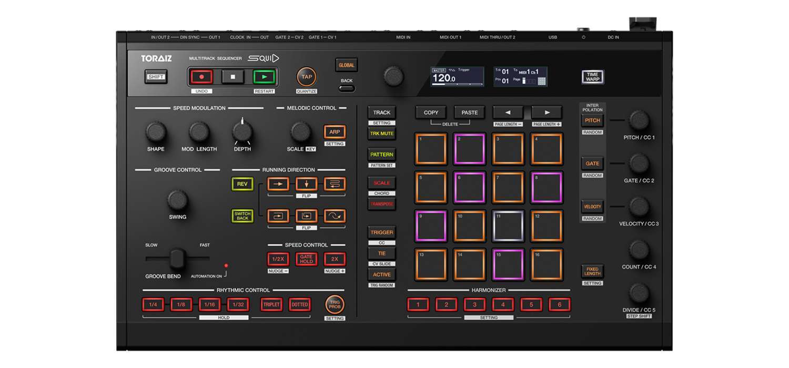This screenshot has height=368, width=789.
Task: Hit the stop button
Action: [233, 77]
